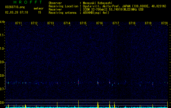
Task: Click the 'meteor' count label
Action: point(39,8)
